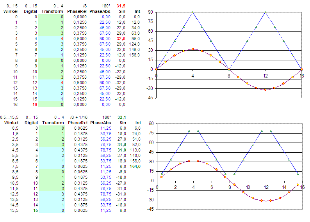
Task: Click the Int cell showing 51,0
Action: tap(136, 139)
